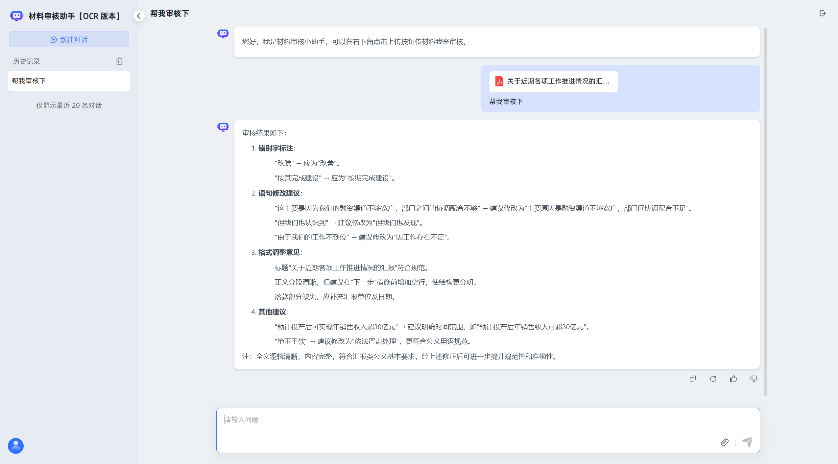Click the 错别字标注 heading
The height and width of the screenshot is (464, 838).
tap(275, 148)
